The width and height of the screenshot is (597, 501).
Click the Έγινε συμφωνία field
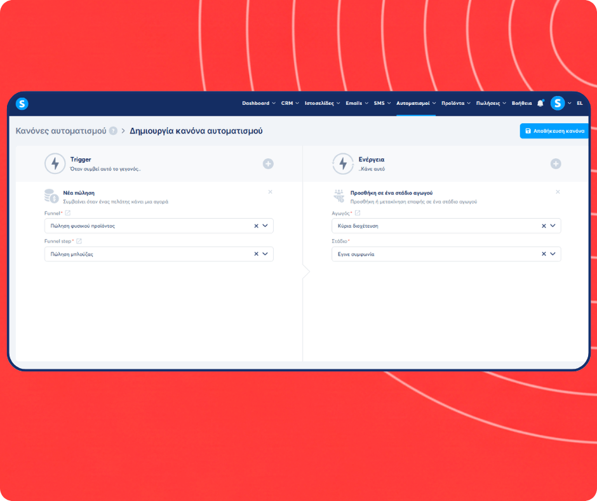coord(446,254)
